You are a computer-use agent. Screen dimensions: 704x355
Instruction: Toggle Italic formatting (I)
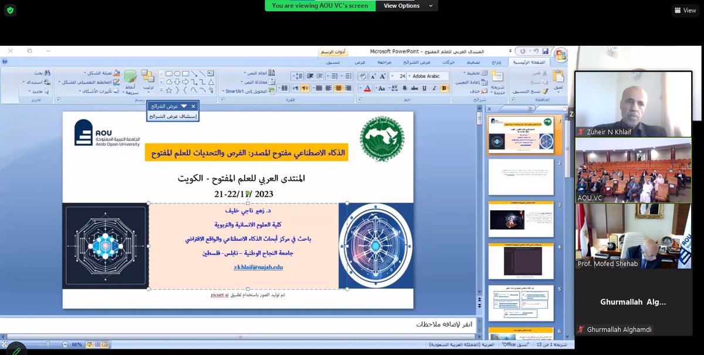[x=434, y=88]
